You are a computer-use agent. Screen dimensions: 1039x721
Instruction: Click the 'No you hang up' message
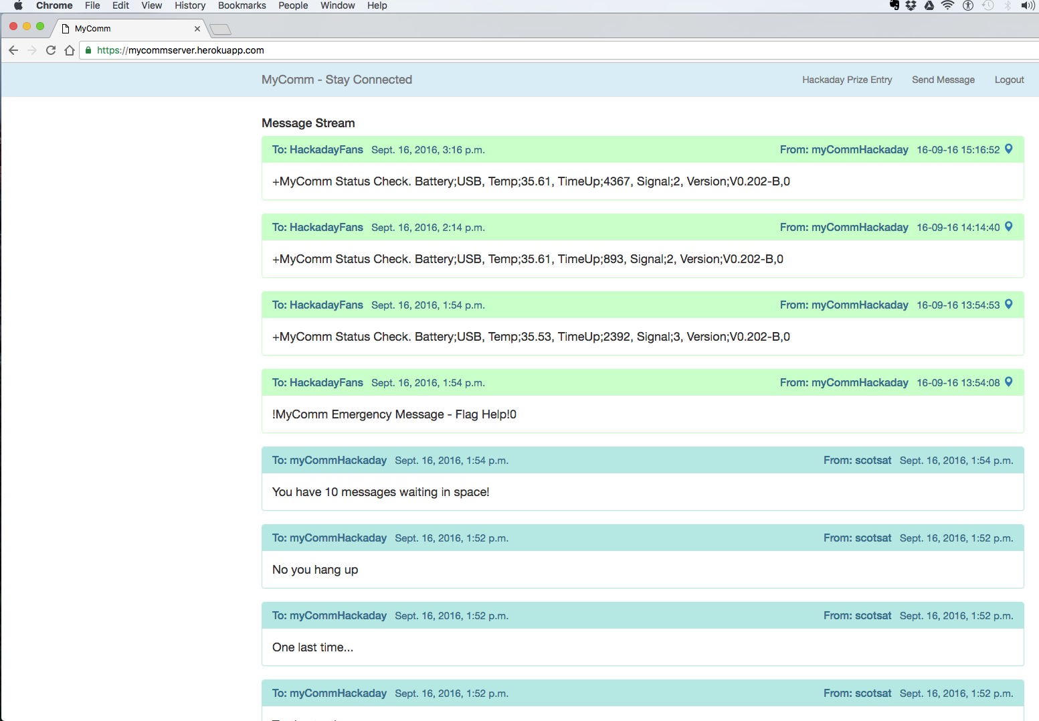click(315, 570)
